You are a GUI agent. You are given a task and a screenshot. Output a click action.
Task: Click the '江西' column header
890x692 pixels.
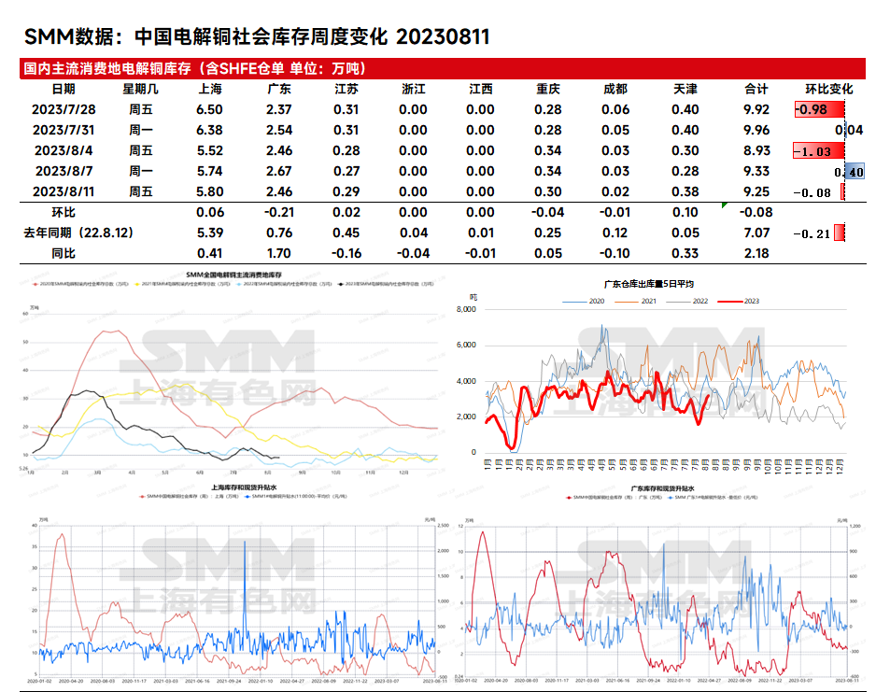pos(481,89)
